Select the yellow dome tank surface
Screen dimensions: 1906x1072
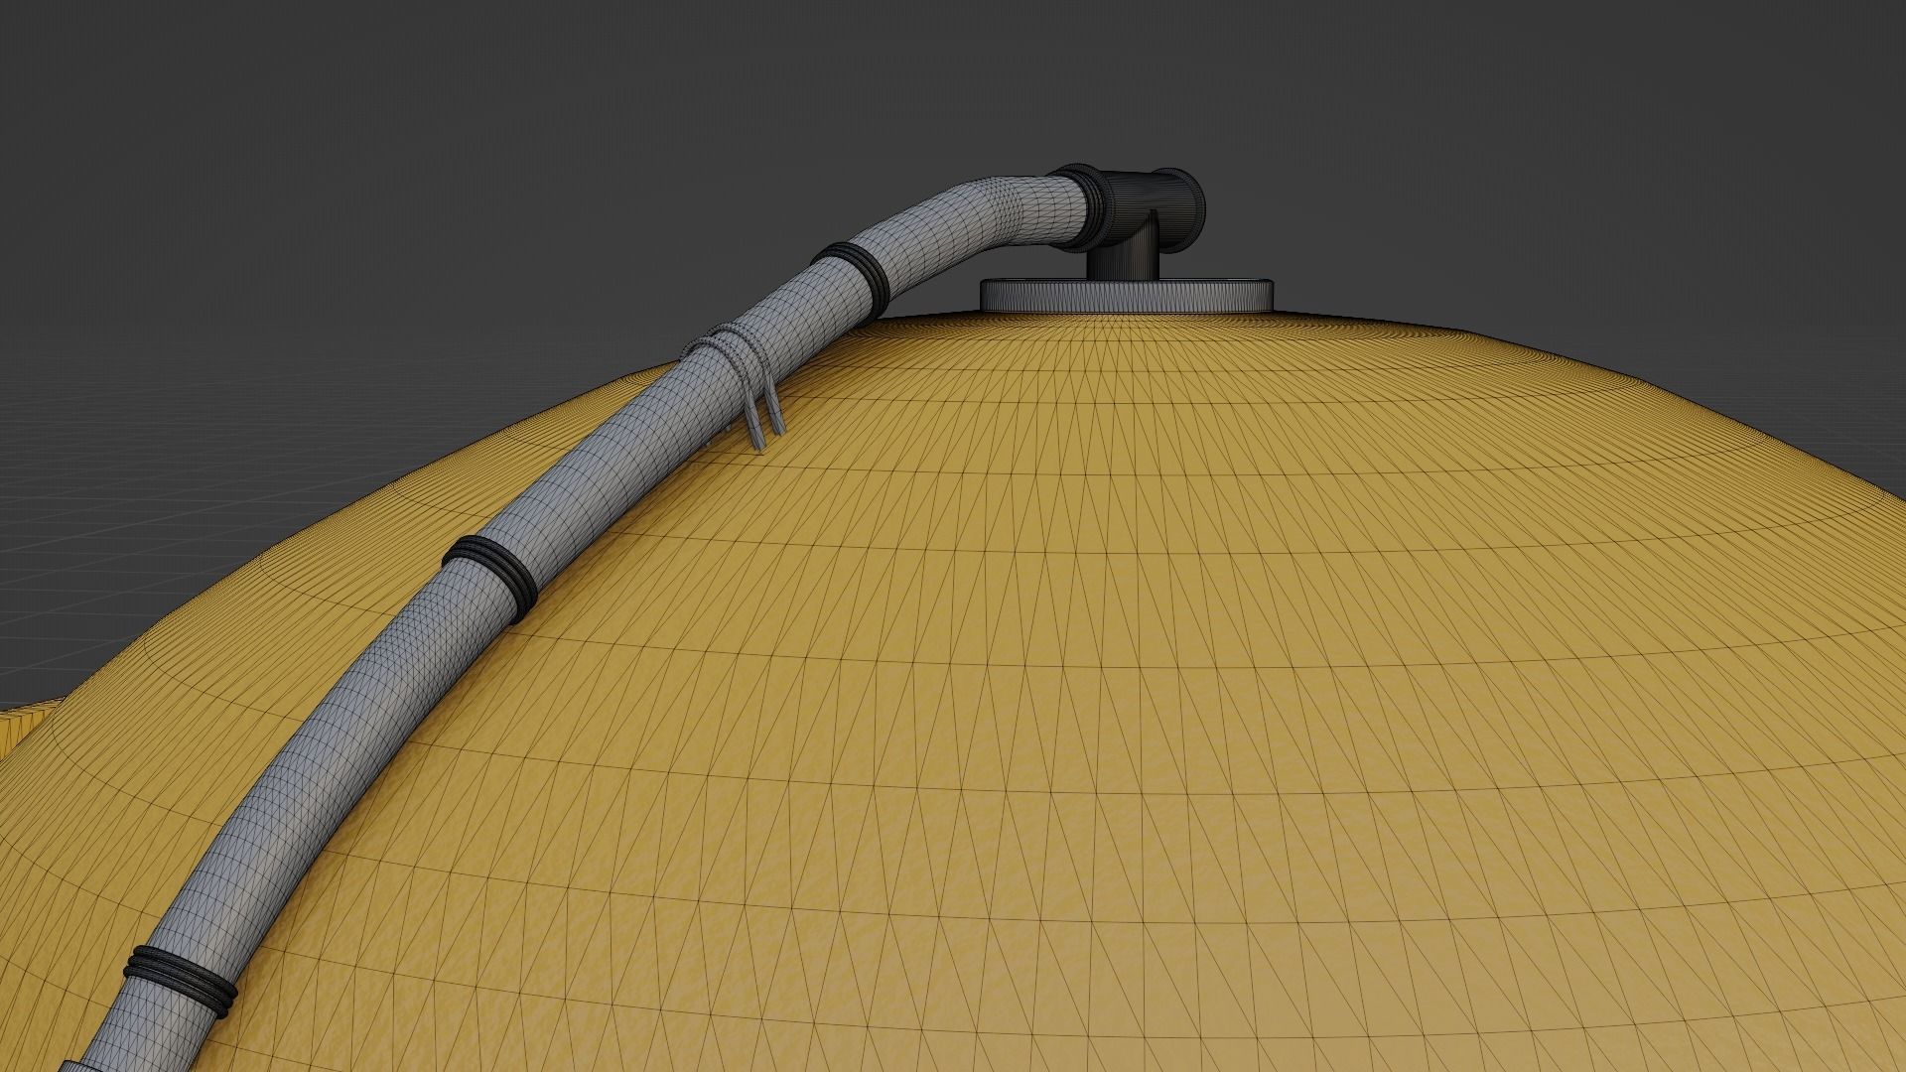pyautogui.click(x=1092, y=695)
